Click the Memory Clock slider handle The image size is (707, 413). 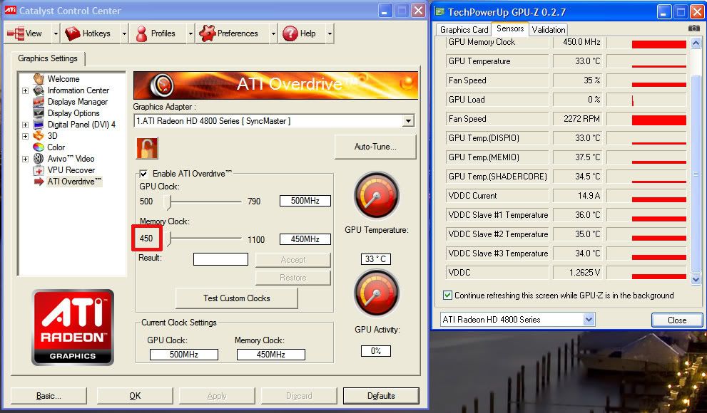tap(169, 239)
